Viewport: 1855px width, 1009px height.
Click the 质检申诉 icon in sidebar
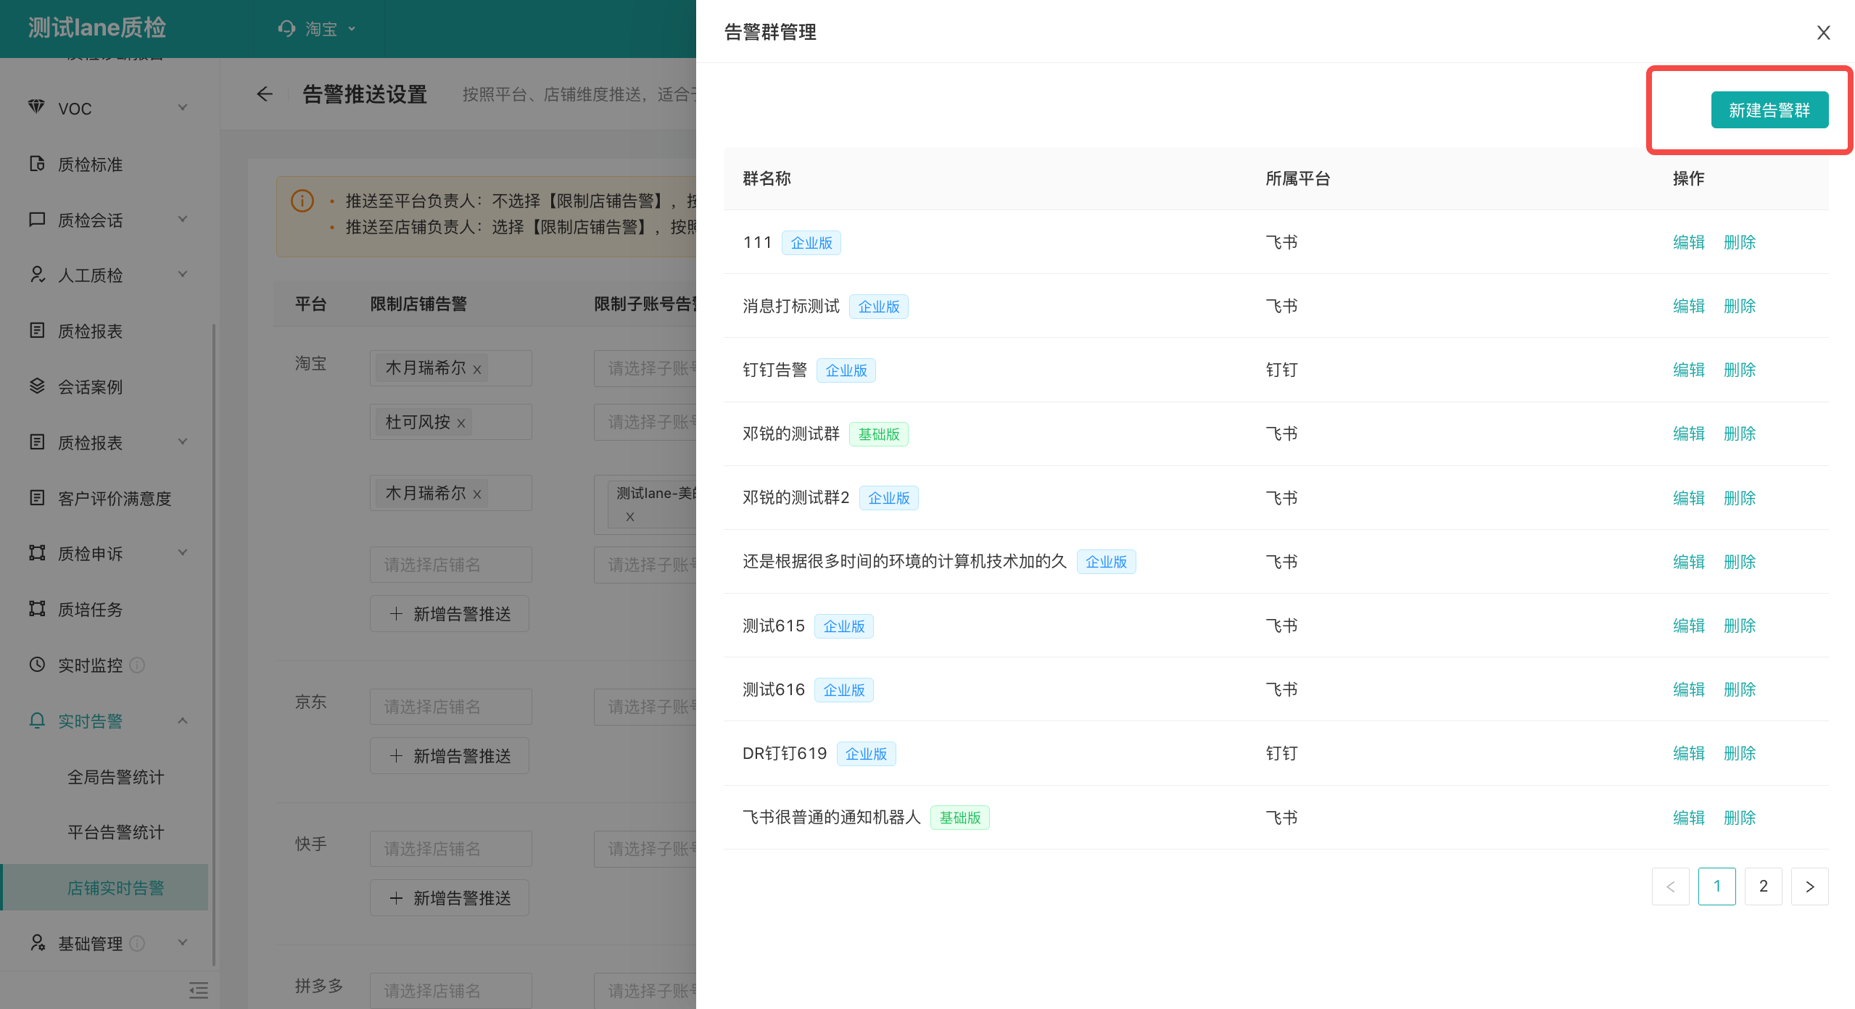(x=36, y=553)
